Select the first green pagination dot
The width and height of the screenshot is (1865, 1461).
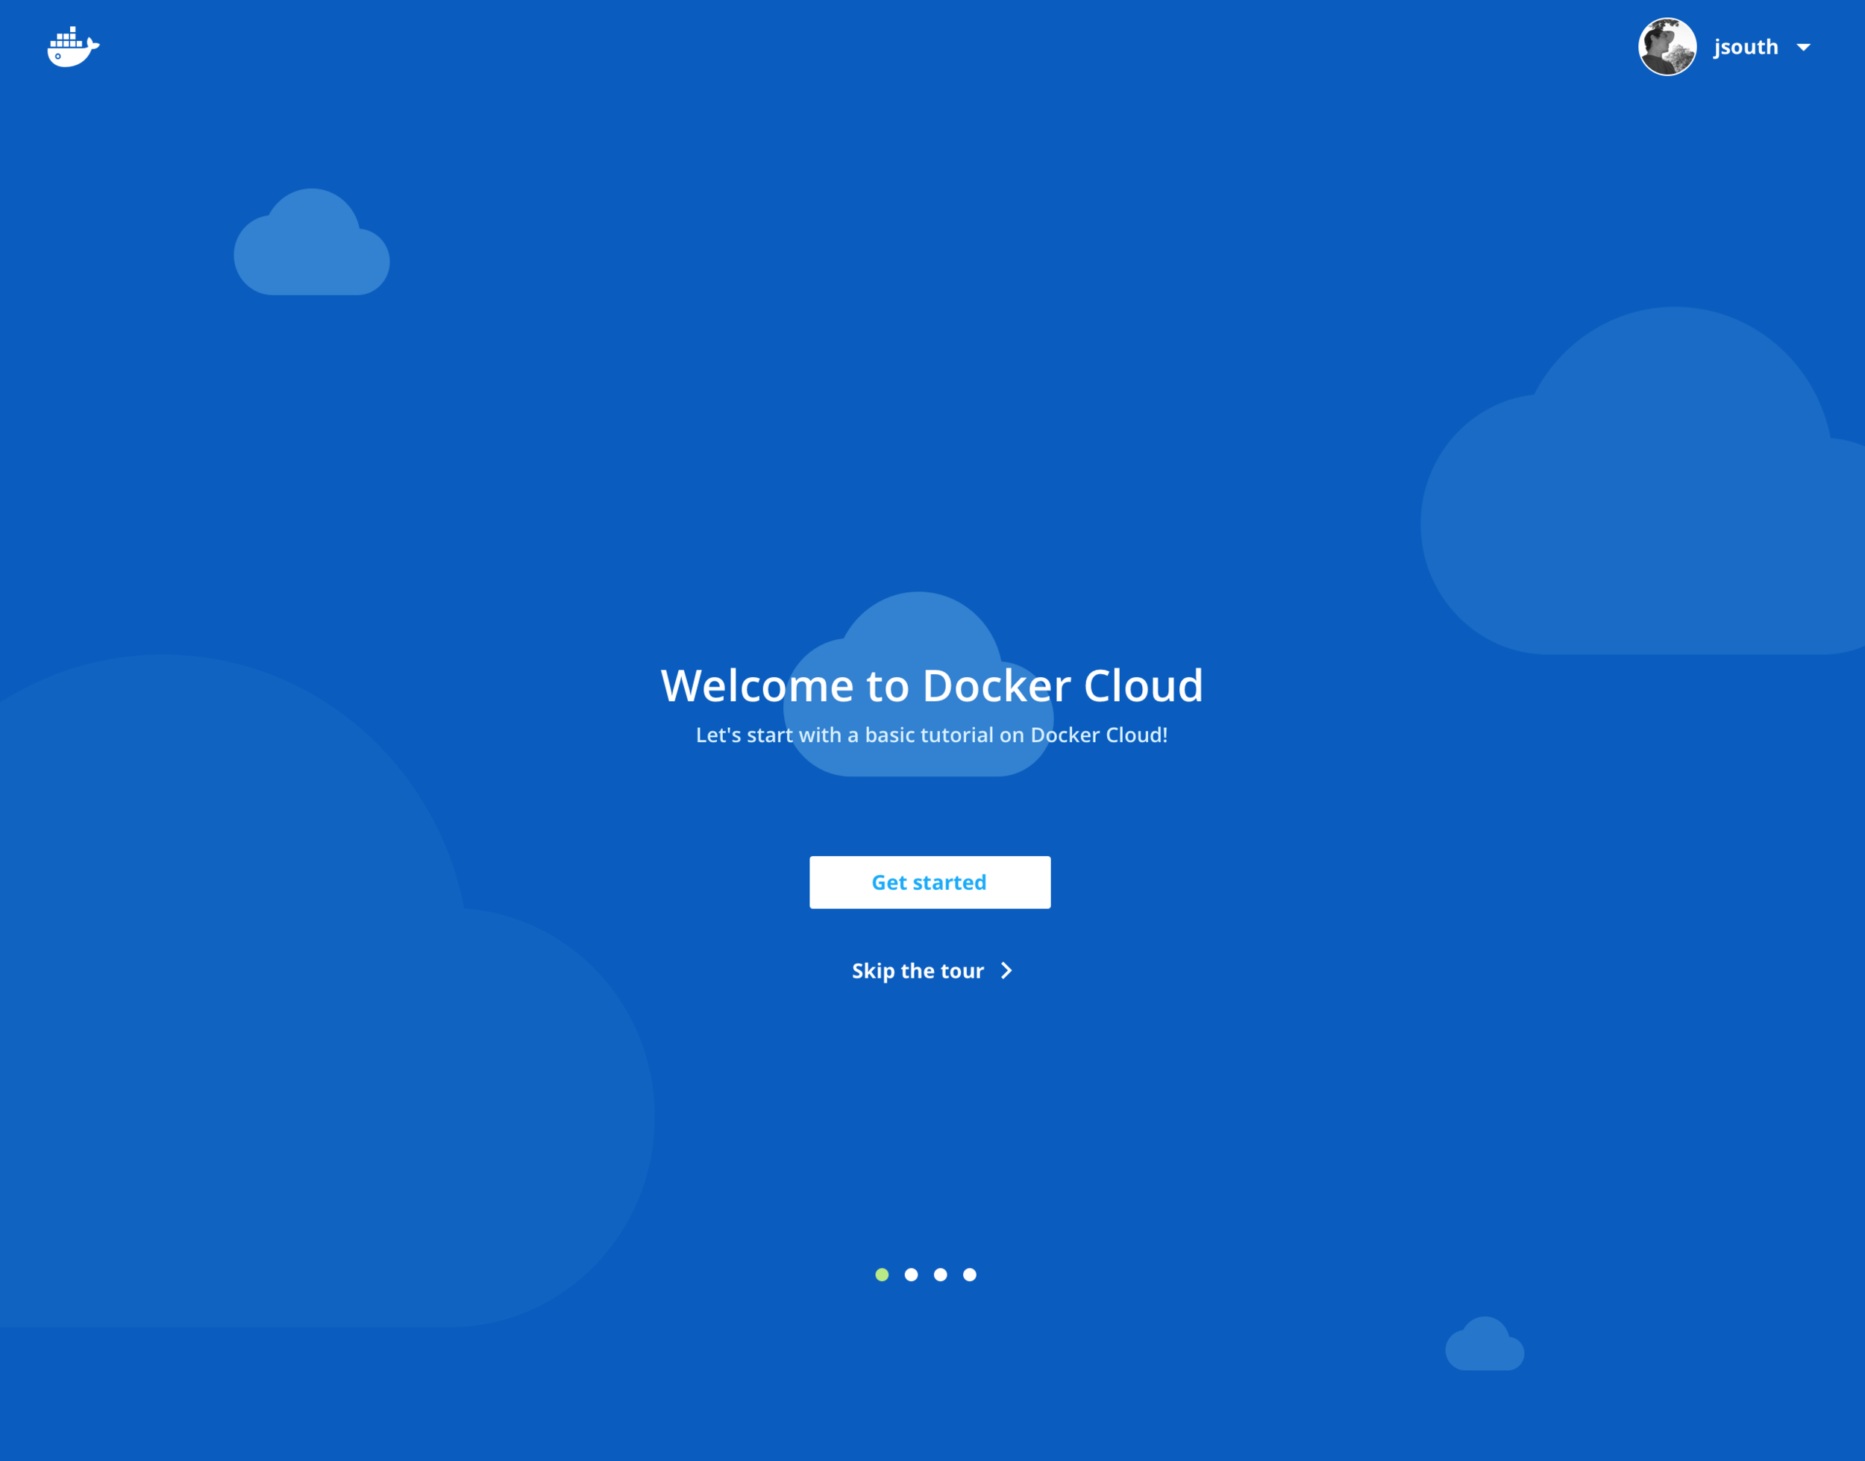882,1275
